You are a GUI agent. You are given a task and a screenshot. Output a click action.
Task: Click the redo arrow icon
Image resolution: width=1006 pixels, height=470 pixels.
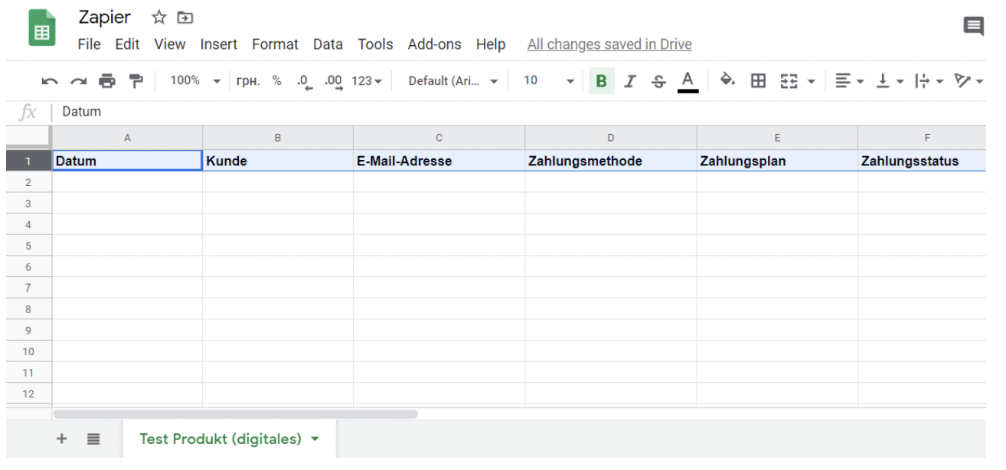(78, 81)
